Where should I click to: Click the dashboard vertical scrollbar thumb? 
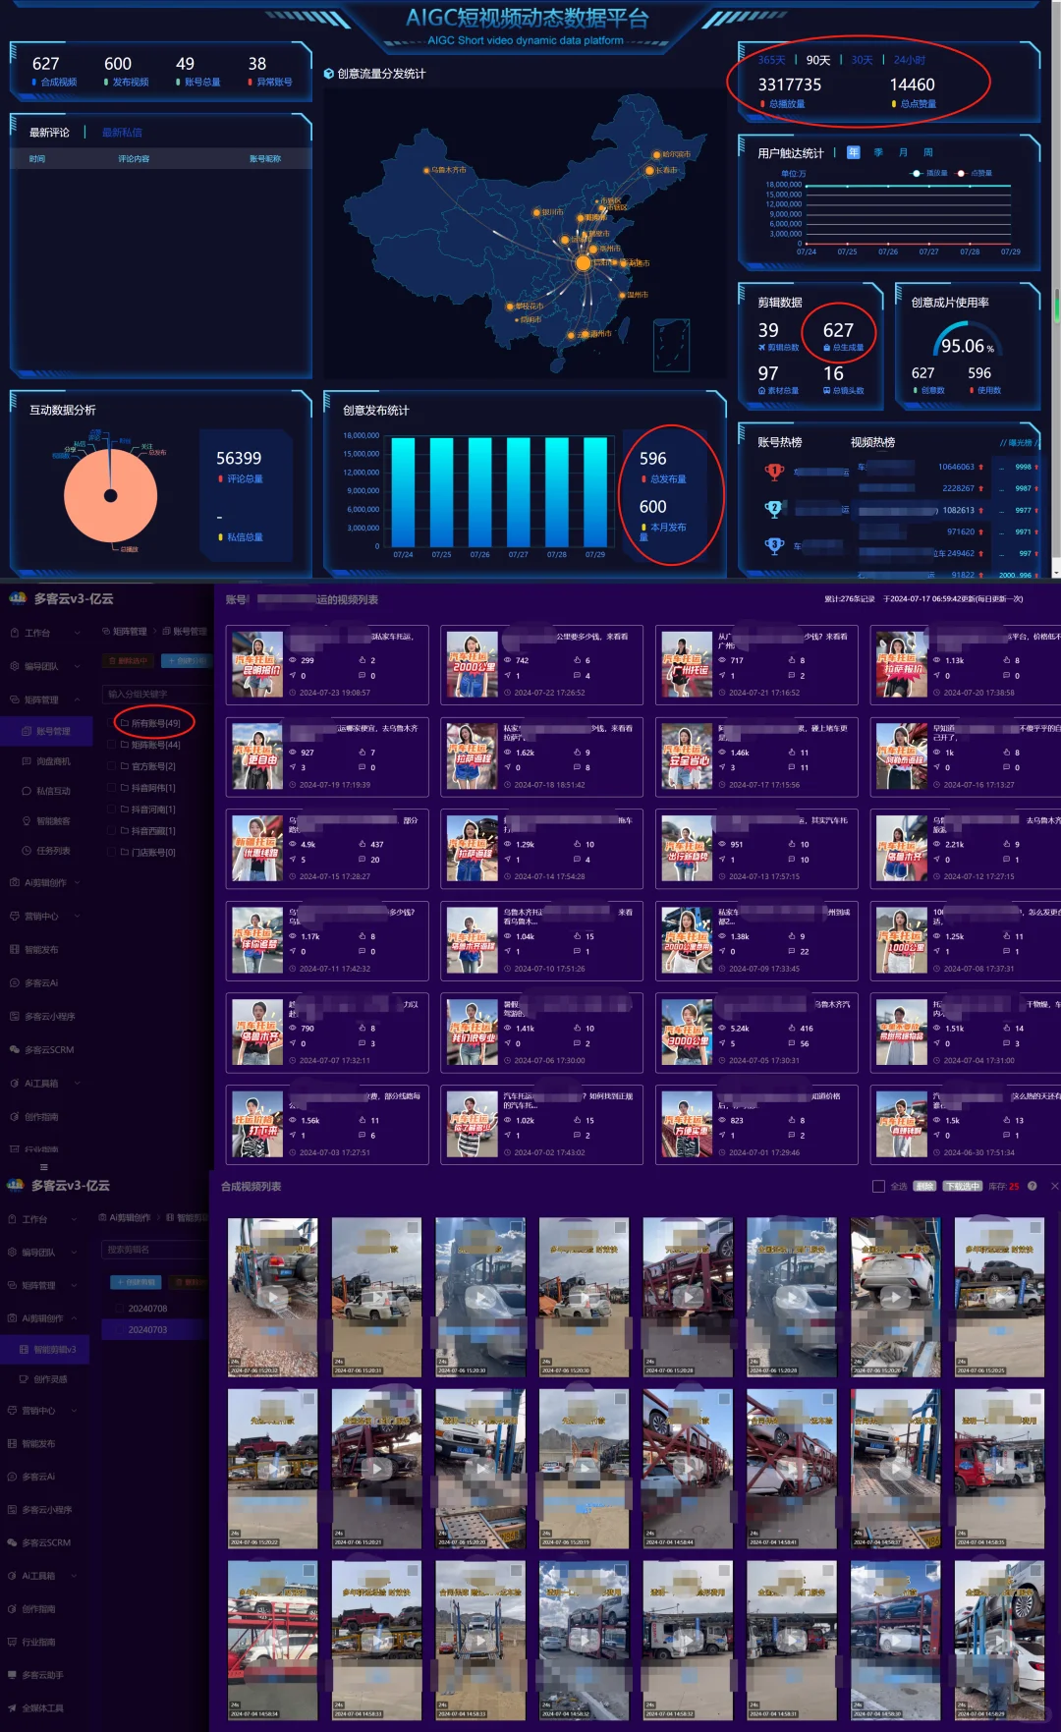(1056, 307)
